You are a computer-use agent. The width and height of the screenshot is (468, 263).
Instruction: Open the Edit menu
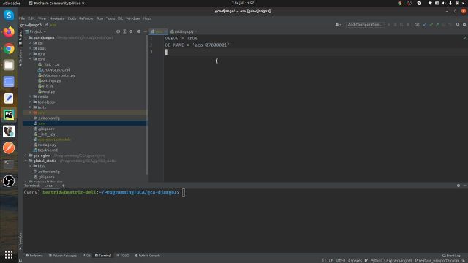click(31, 18)
